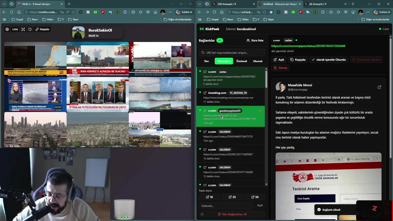Click Kopyala in the link detail pane
This screenshot has height=221, width=393.
pos(298,60)
